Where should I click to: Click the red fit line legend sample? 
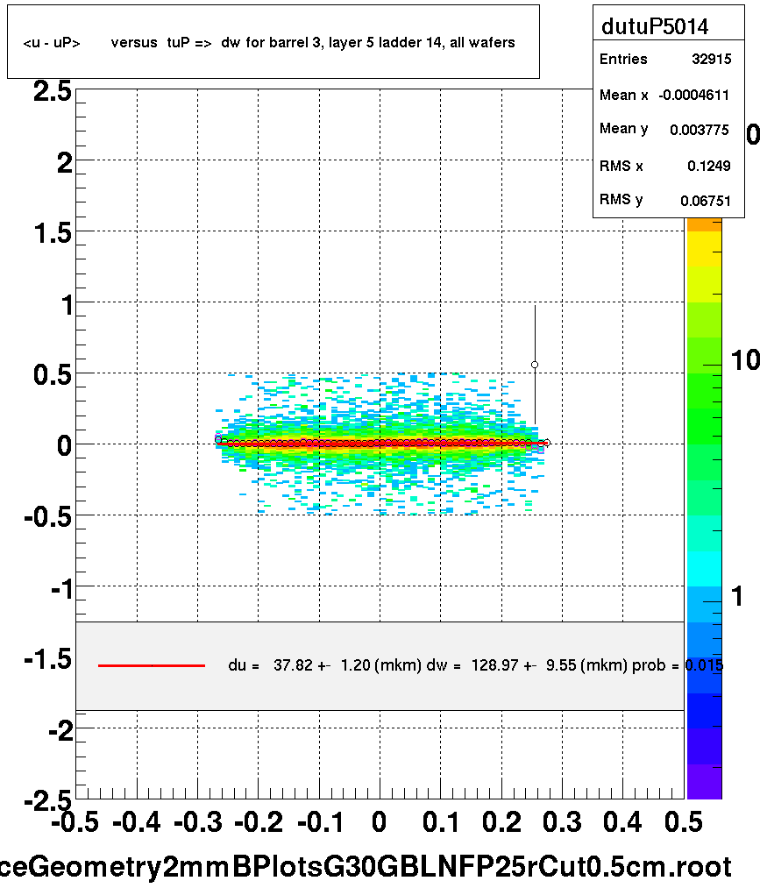coord(151,665)
